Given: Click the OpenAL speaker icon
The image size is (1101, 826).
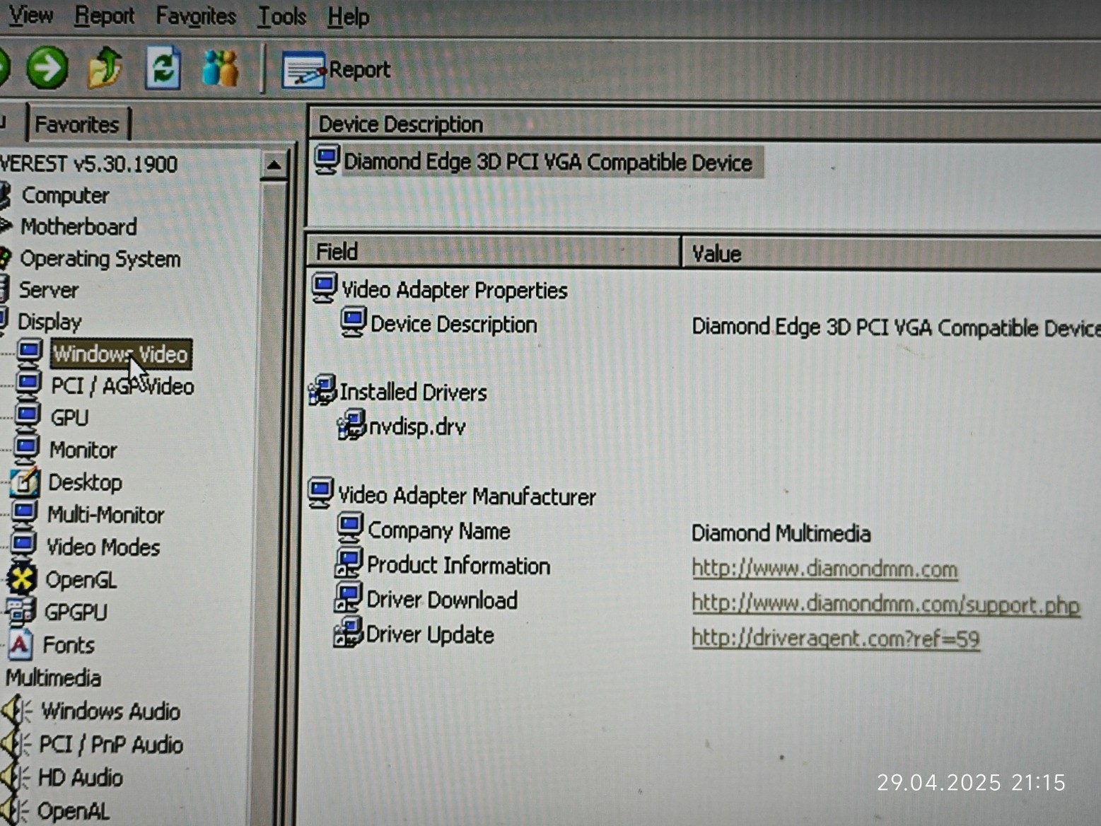Looking at the screenshot, I should pyautogui.click(x=13, y=810).
